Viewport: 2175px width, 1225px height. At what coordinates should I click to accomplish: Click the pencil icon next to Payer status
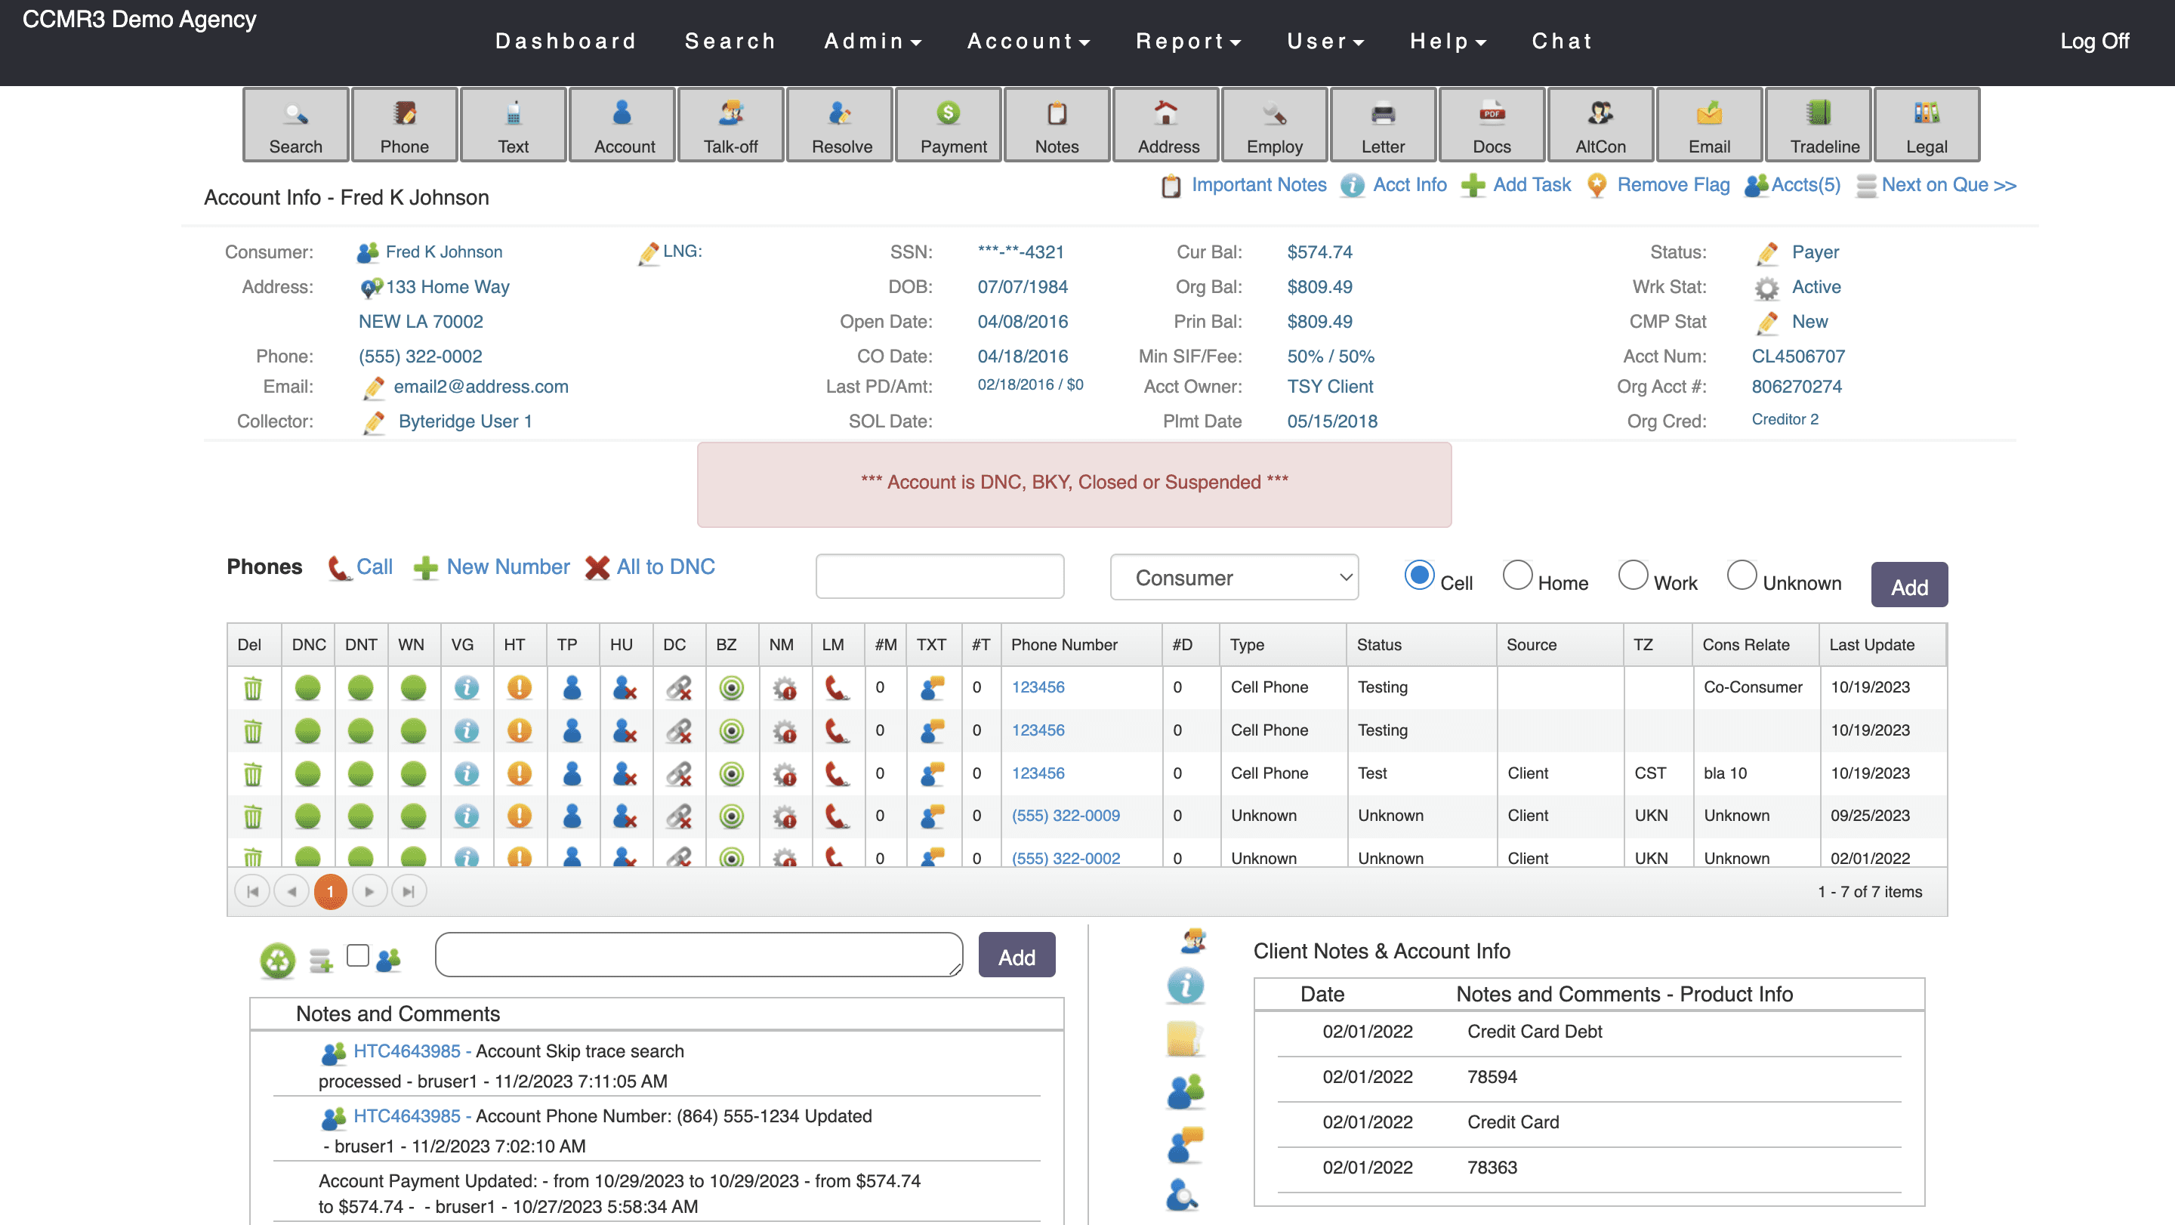[1766, 252]
